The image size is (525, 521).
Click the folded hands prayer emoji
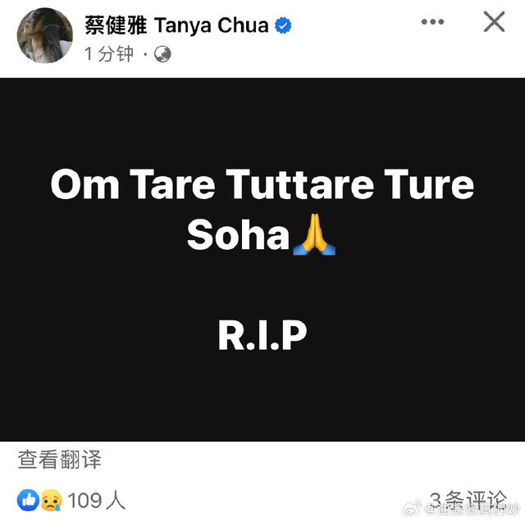[314, 235]
